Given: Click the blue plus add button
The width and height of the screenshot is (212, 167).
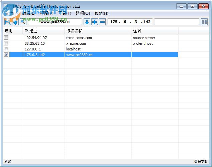Looking at the screenshot, I should coord(95,22).
